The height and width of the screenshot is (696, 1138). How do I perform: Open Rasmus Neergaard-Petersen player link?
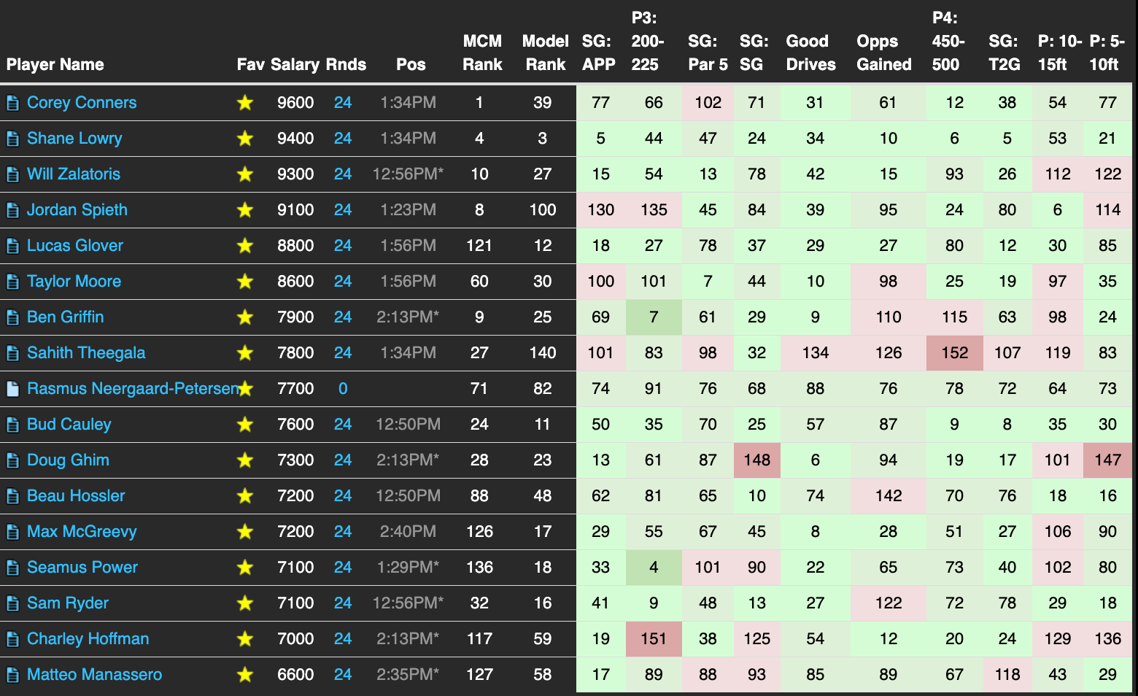coord(133,389)
